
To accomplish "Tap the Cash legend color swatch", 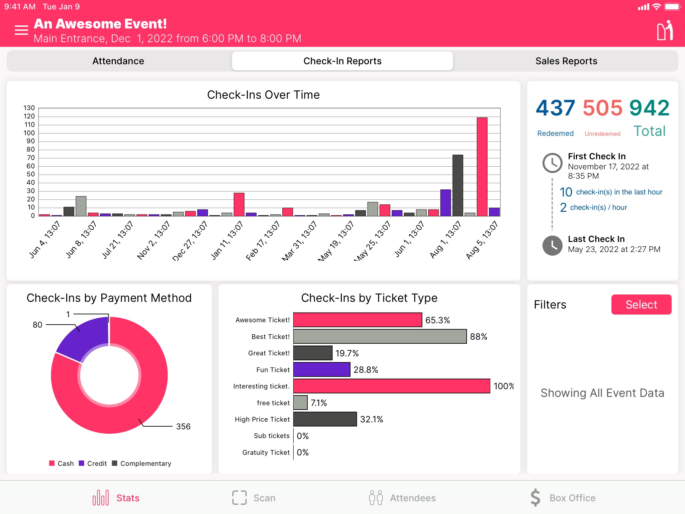I will click(x=52, y=463).
